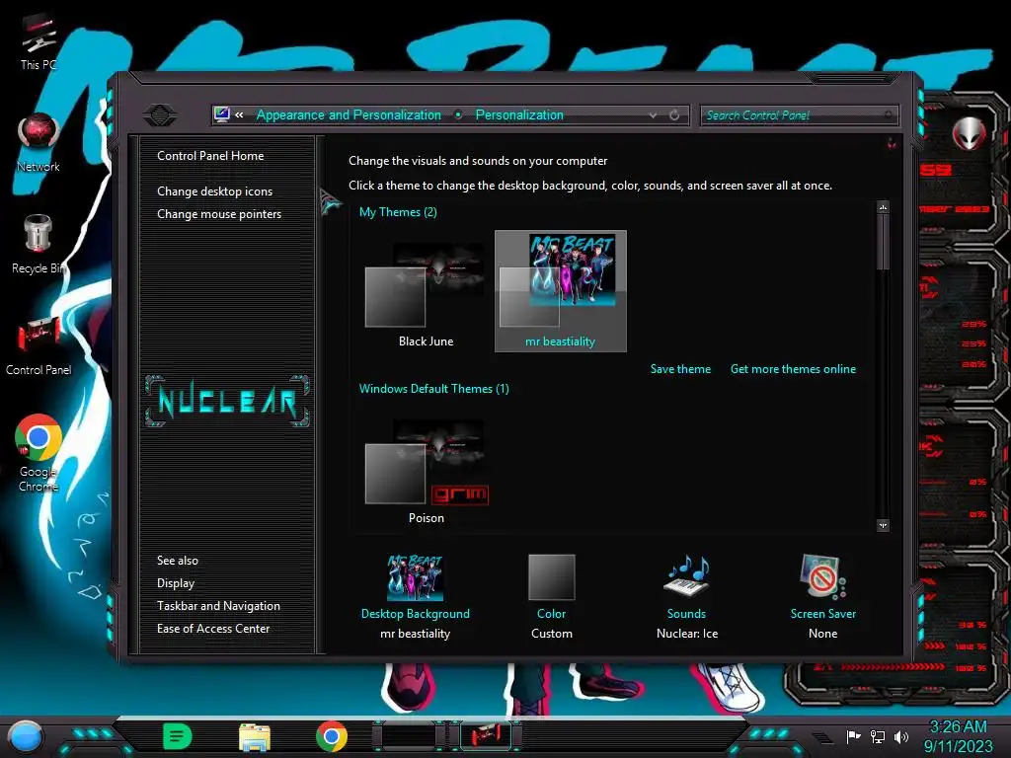Go to Control Panel Home
The image size is (1011, 758).
coord(210,155)
